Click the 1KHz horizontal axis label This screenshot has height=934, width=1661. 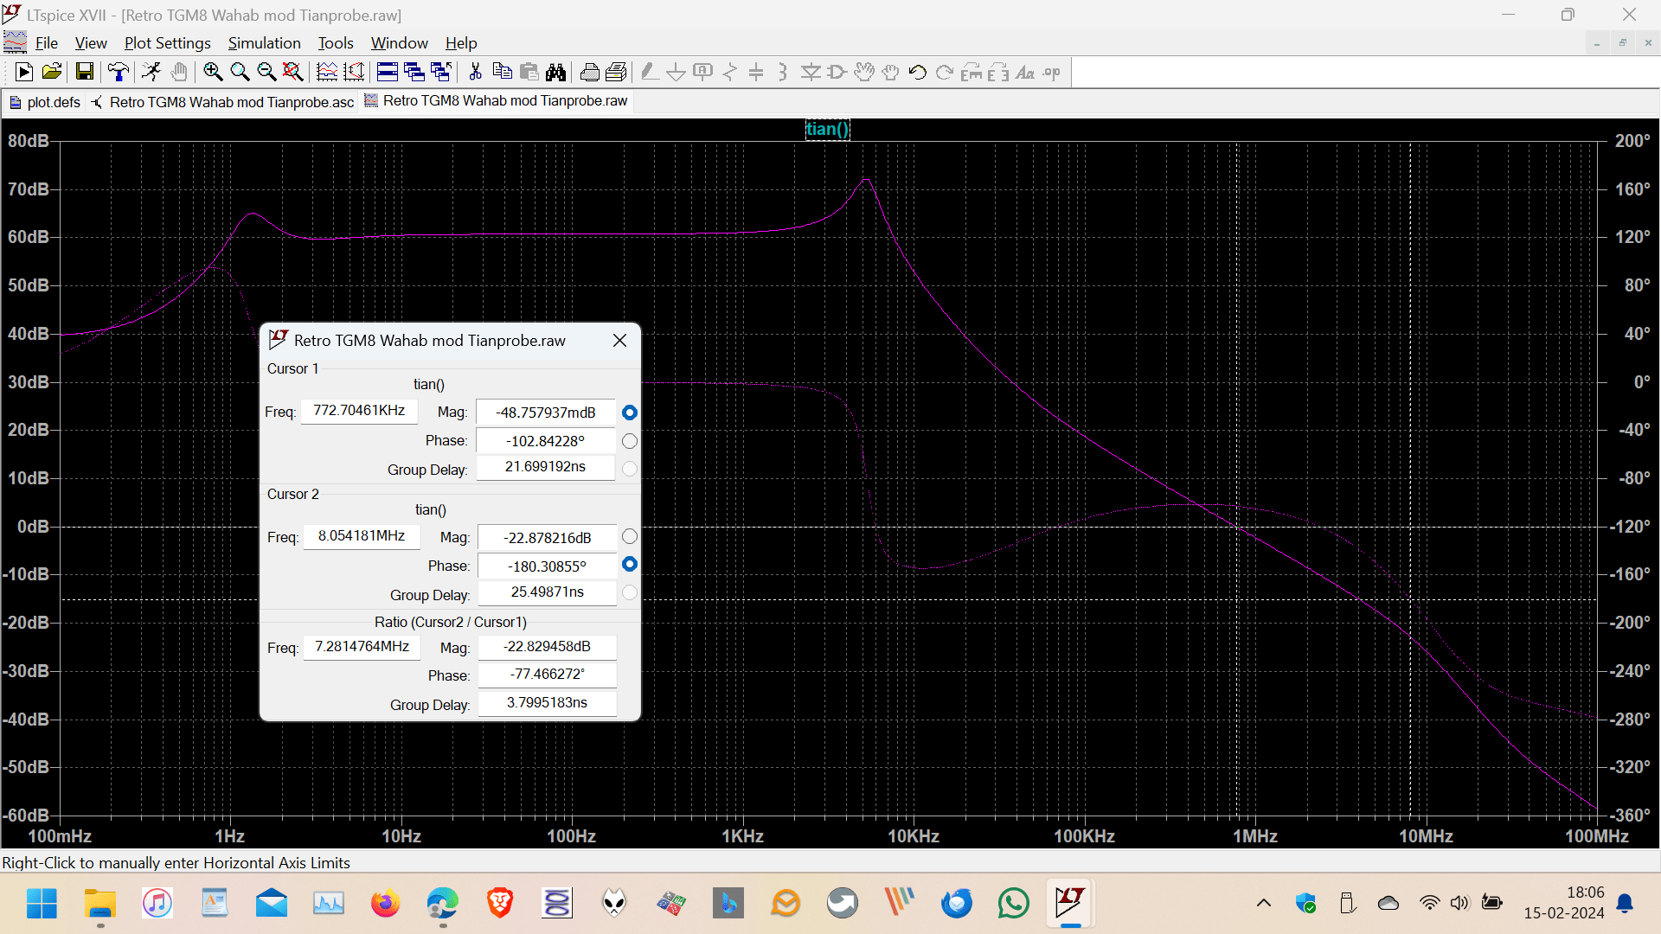[x=743, y=836]
